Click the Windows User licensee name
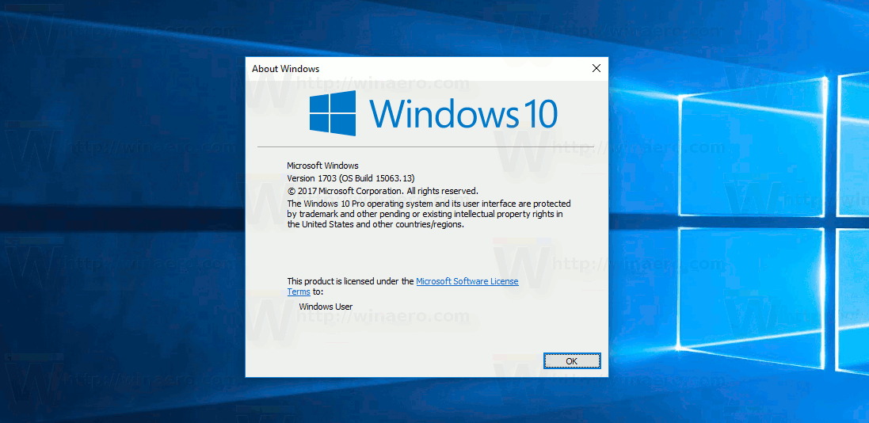Screen dimensions: 869x423 point(326,307)
